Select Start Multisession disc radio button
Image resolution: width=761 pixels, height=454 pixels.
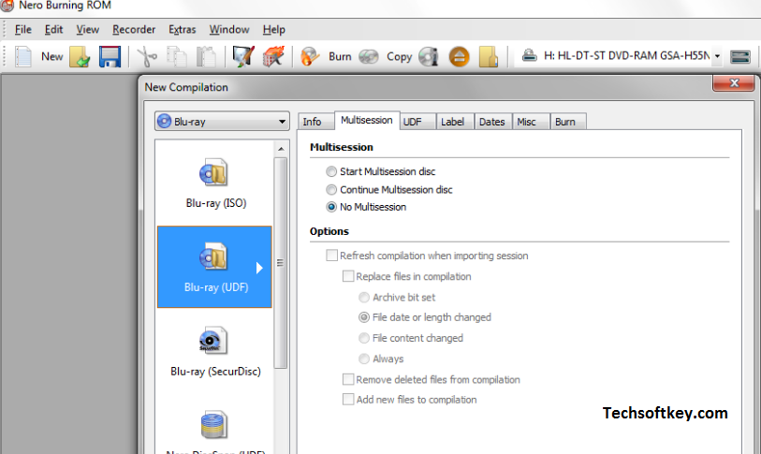point(331,171)
